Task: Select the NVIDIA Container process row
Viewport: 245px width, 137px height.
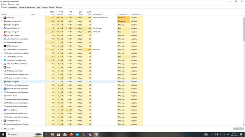Action: pyautogui.click(x=72, y=46)
